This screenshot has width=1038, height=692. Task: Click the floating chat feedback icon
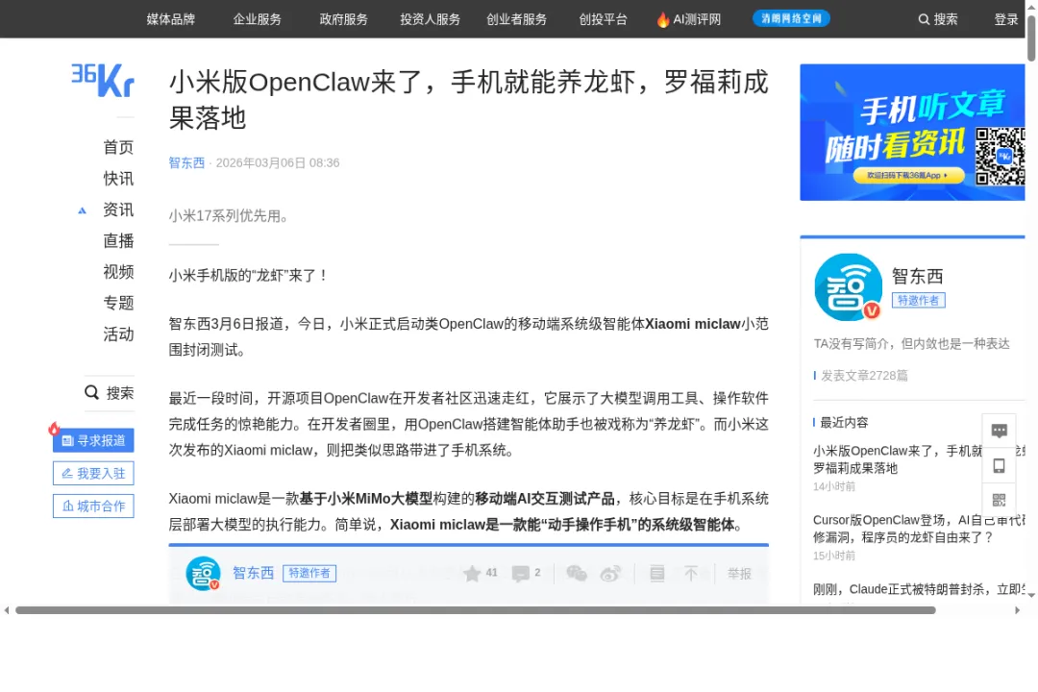pyautogui.click(x=999, y=432)
